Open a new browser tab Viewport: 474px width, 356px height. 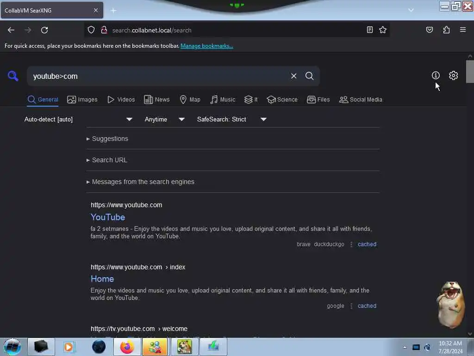[113, 11]
